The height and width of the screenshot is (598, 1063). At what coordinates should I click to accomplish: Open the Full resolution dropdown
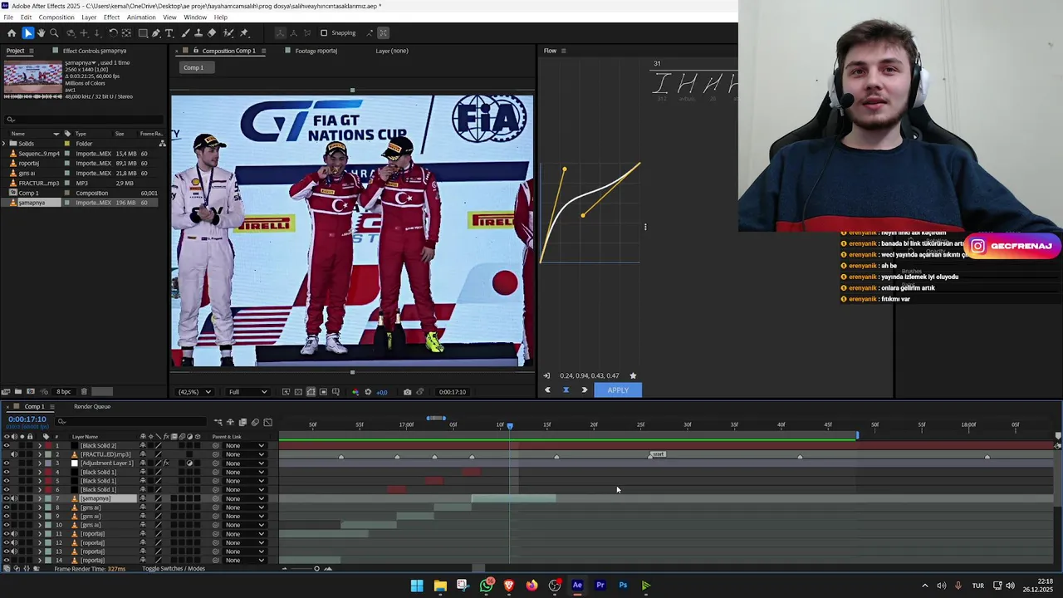point(247,392)
